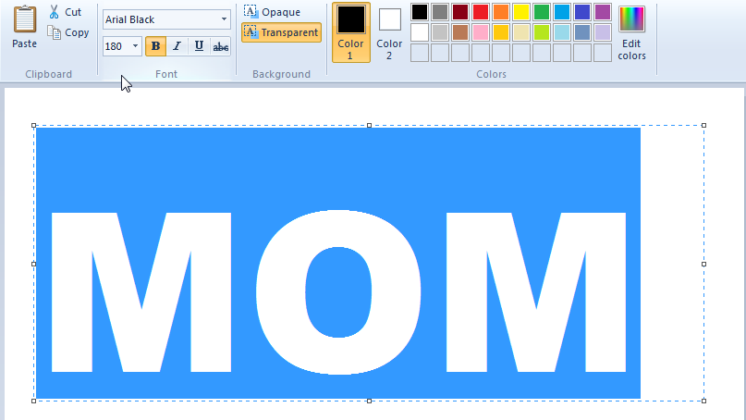Pick the rose pink color swatch
This screenshot has height=420, width=746.
[481, 32]
